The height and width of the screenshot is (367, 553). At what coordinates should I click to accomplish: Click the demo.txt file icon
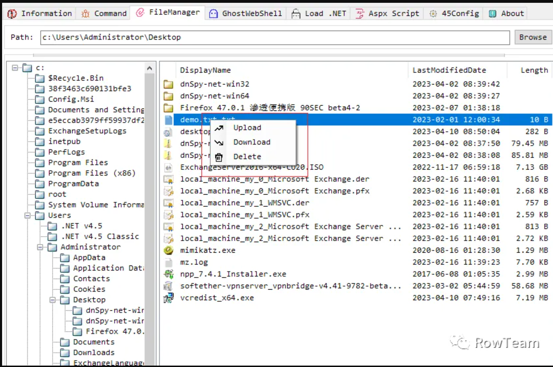[x=169, y=120]
